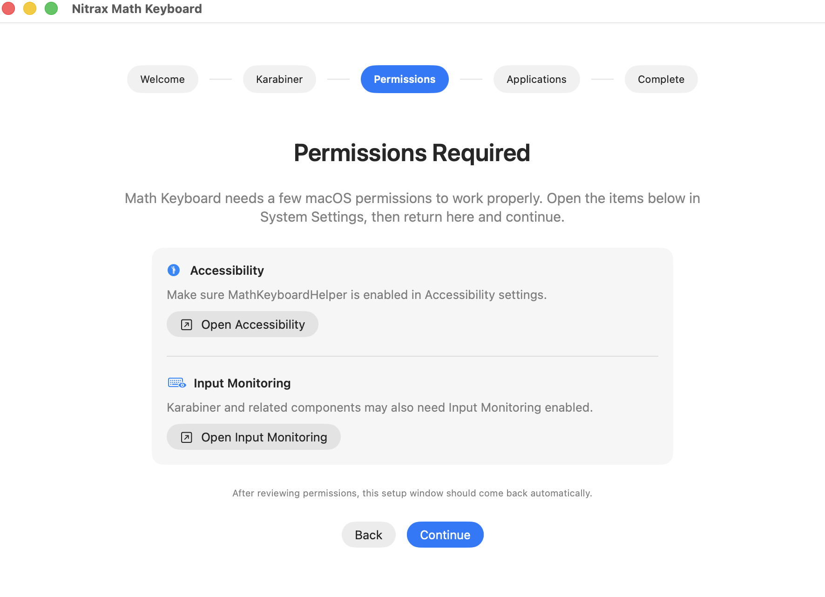Open Input Monitoring settings

coord(253,437)
